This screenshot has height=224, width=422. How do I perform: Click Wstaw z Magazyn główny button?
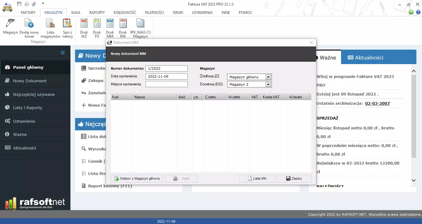pyautogui.click(x=137, y=178)
